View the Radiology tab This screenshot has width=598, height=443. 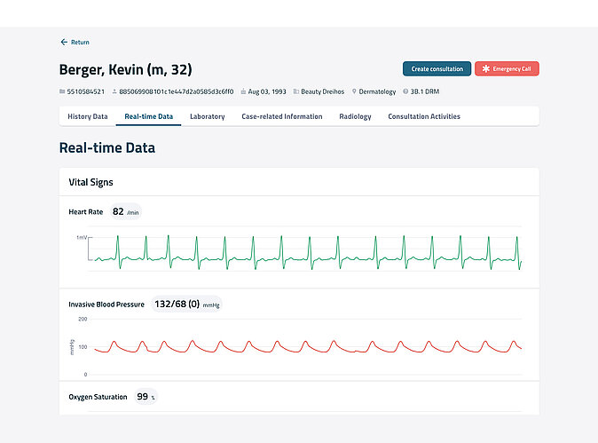(x=355, y=116)
